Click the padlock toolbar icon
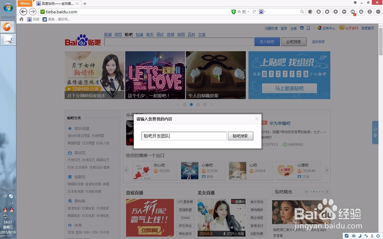The width and height of the screenshot is (383, 239). pyautogui.click(x=319, y=12)
